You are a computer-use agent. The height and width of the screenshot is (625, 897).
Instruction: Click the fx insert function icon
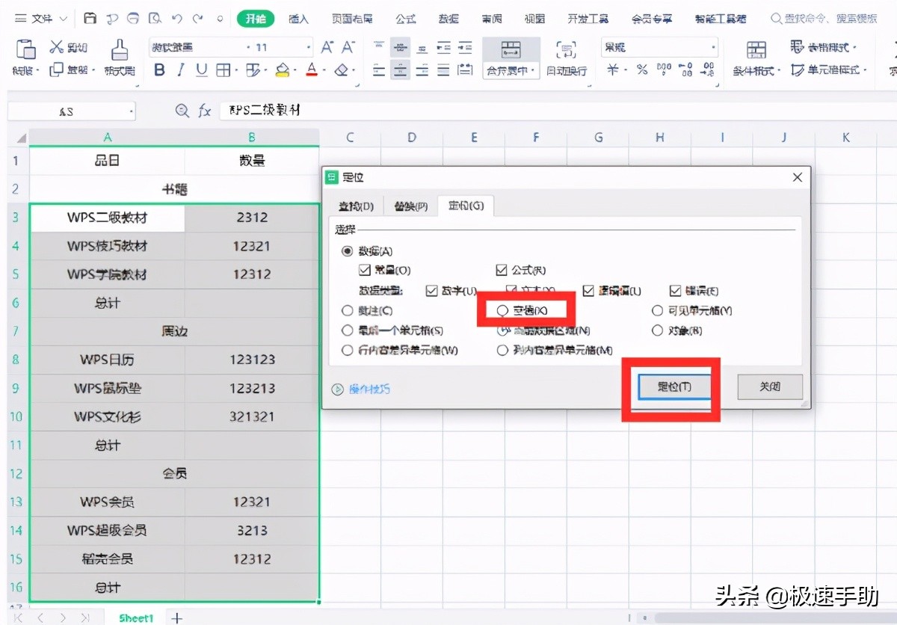click(204, 111)
